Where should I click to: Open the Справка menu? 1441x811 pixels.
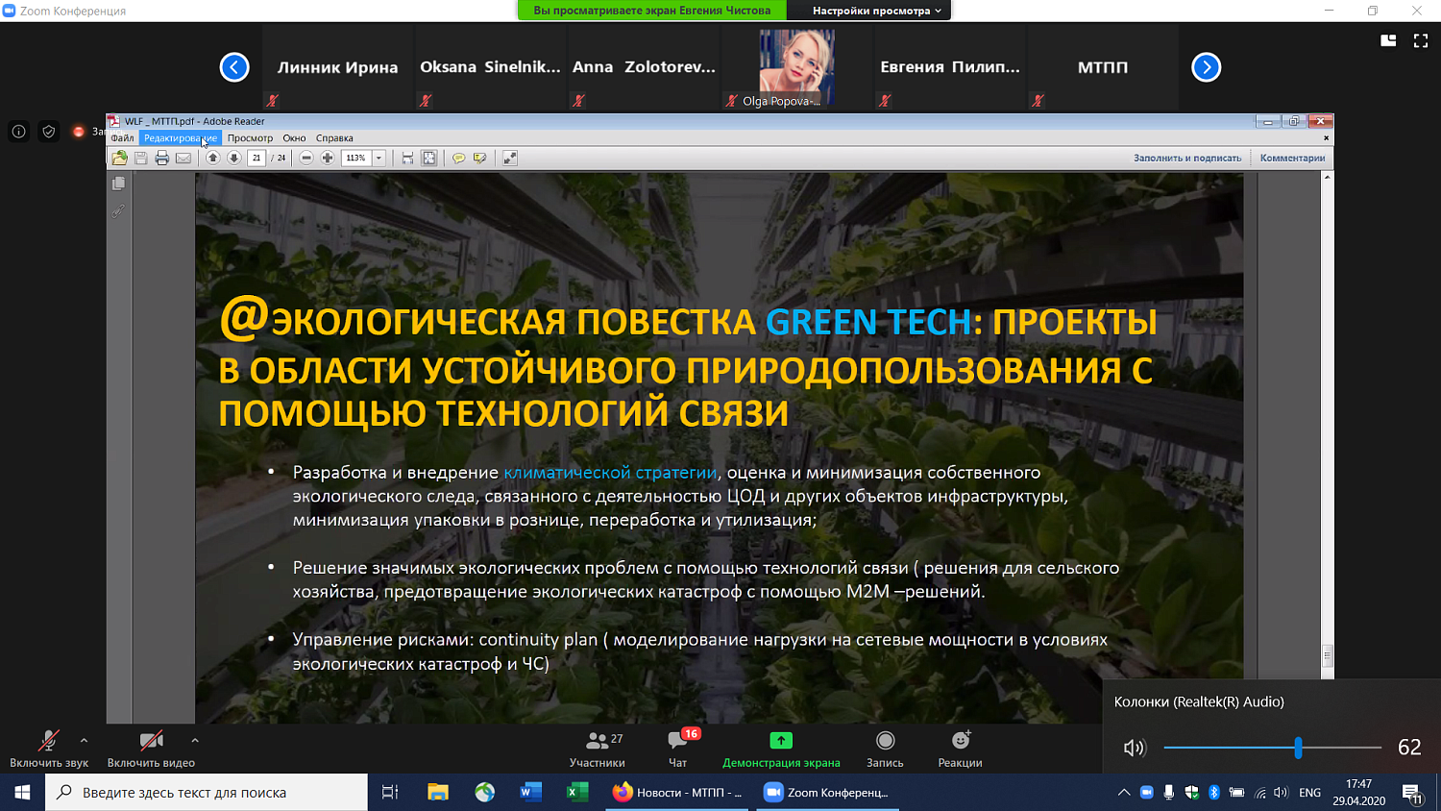[x=334, y=137]
